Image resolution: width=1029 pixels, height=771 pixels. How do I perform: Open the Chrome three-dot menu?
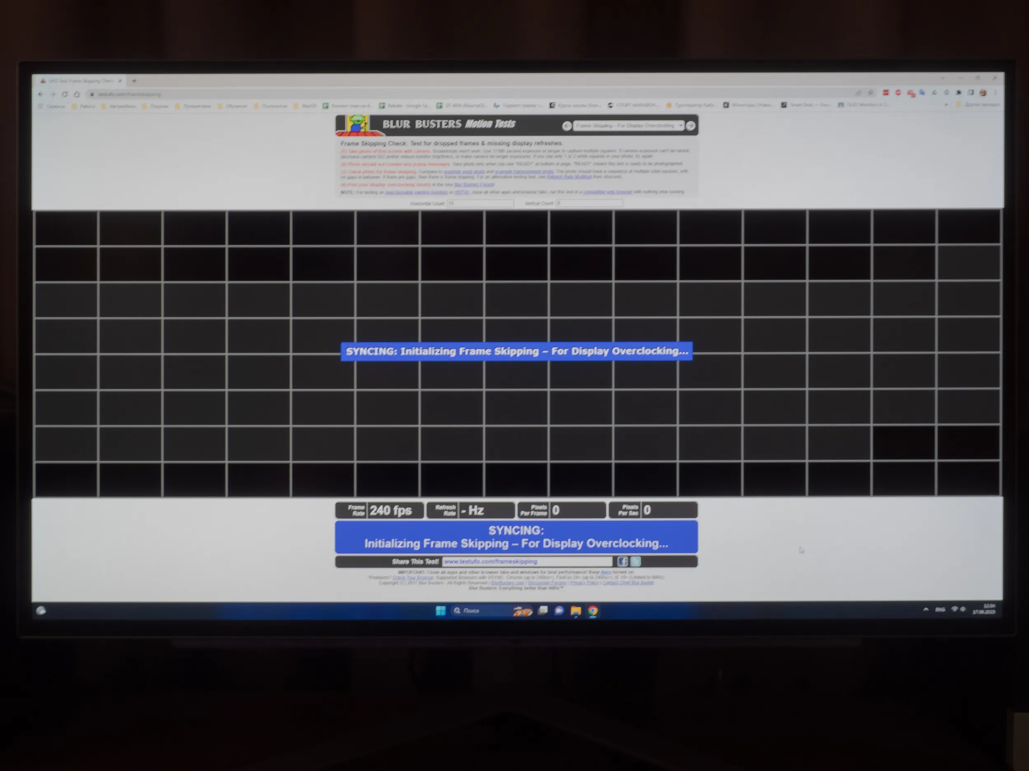click(x=995, y=93)
